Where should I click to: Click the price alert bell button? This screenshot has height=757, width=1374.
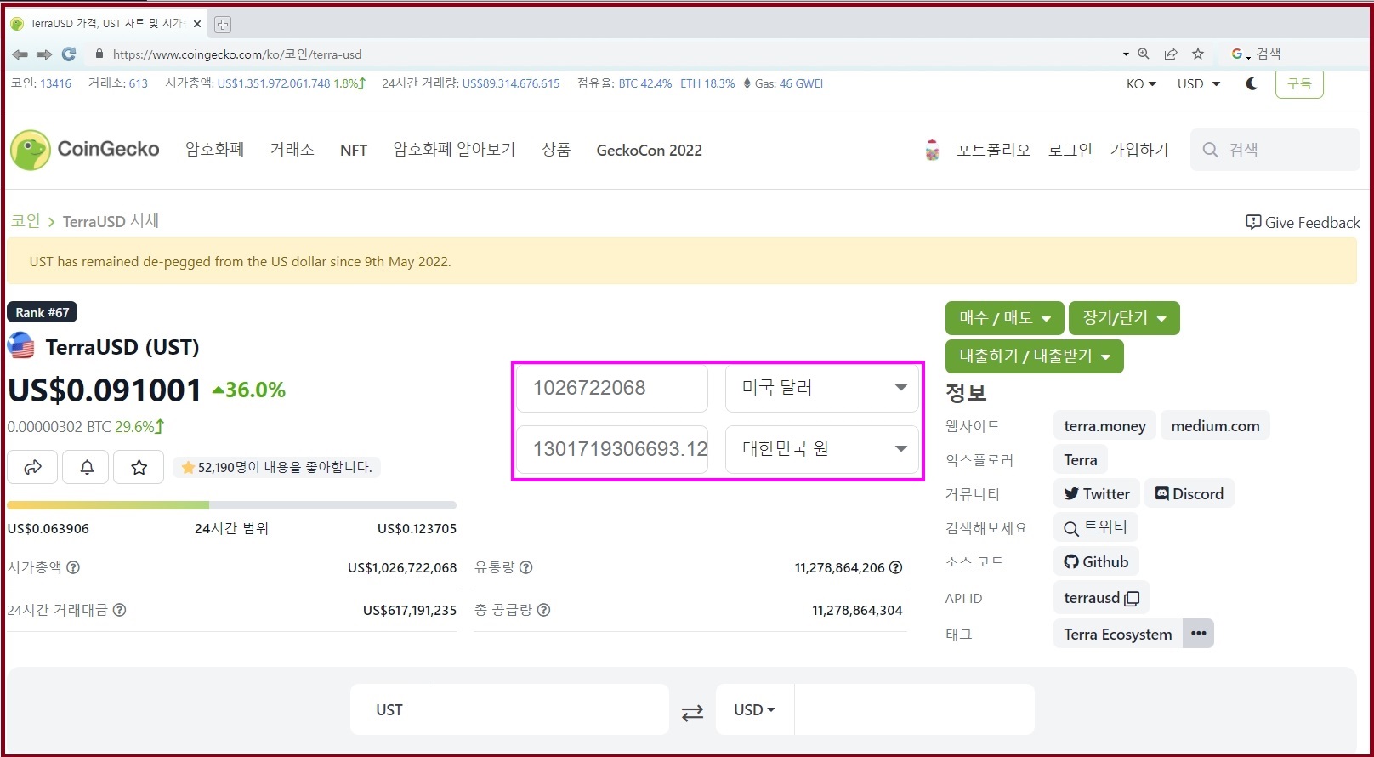87,467
